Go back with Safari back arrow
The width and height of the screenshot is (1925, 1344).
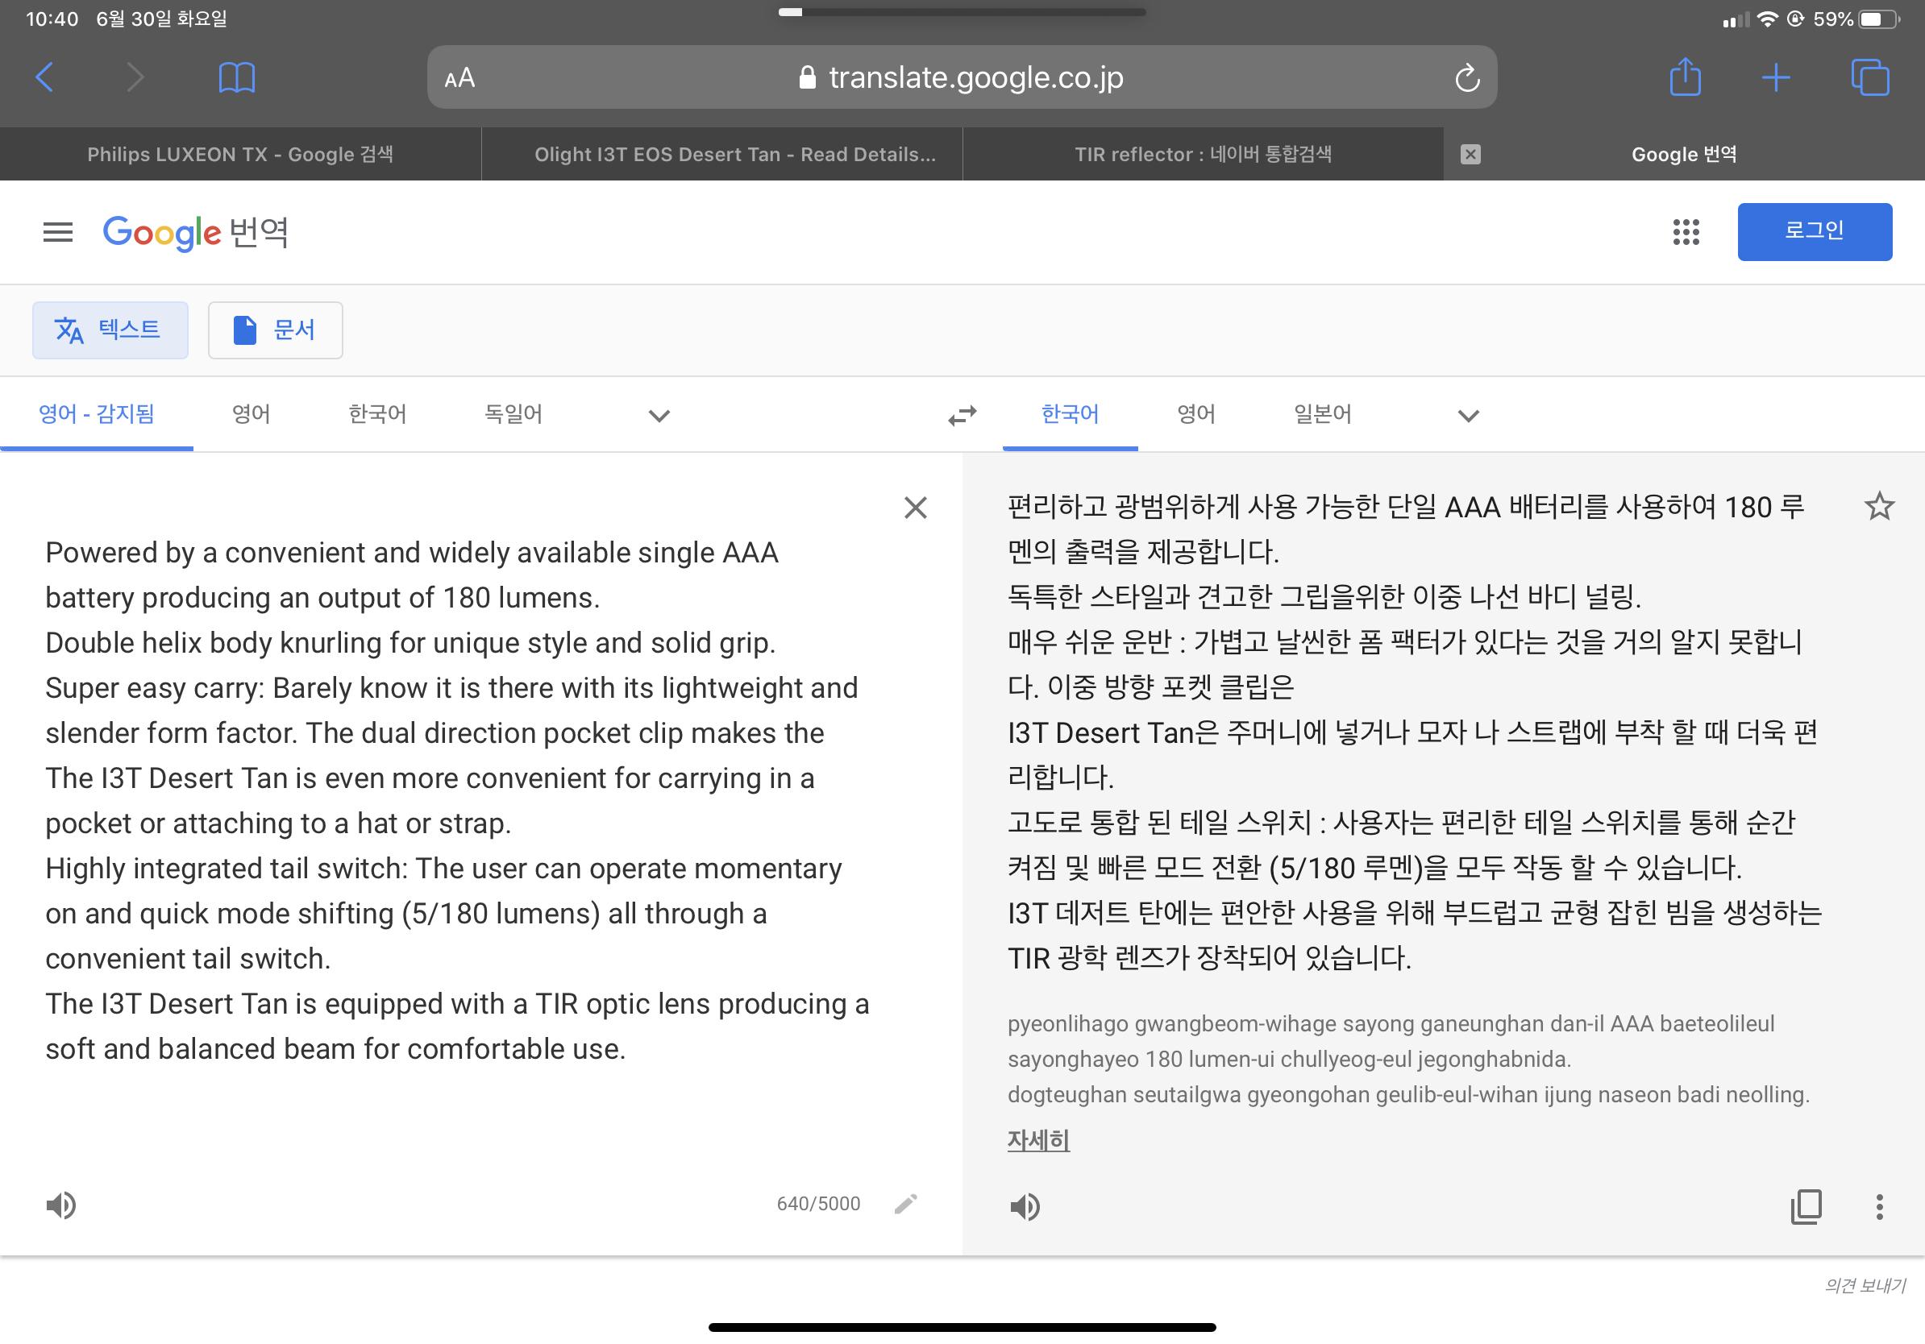click(x=45, y=78)
